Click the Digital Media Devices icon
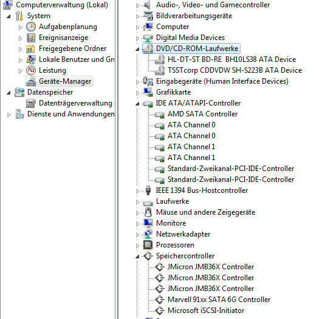The image size is (314, 319). point(148,38)
